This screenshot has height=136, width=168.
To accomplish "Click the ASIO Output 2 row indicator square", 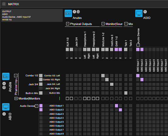I will 41,110.
